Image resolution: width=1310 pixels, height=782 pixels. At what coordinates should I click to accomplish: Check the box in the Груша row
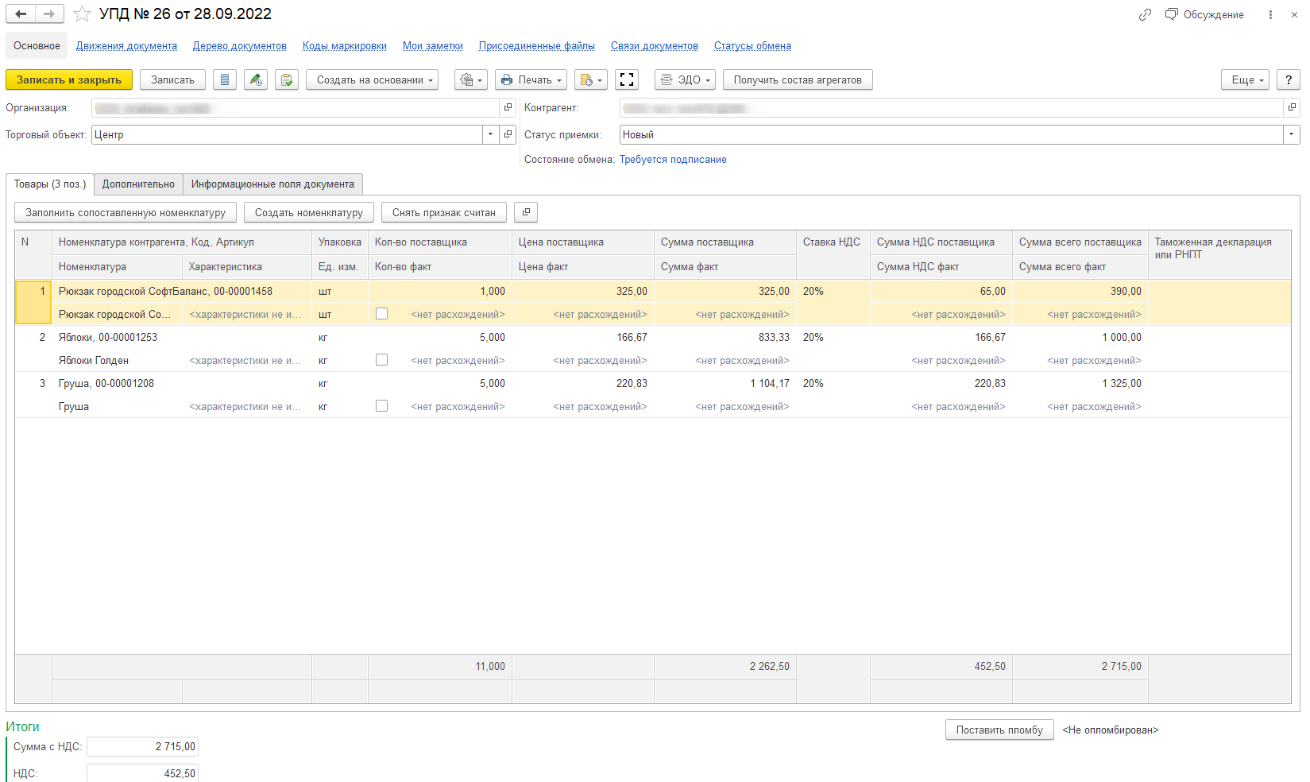click(x=382, y=406)
